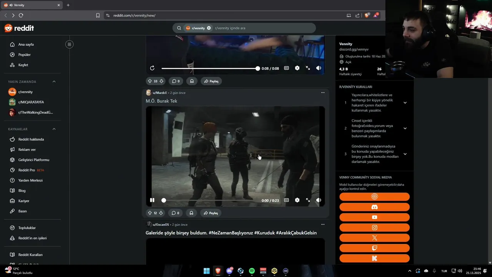Screen dimensions: 492x277
Task: Upvote the post with 33 votes
Action: point(150,81)
